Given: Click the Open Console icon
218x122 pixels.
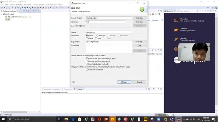Looking at the screenshot, I should [x=154, y=89].
